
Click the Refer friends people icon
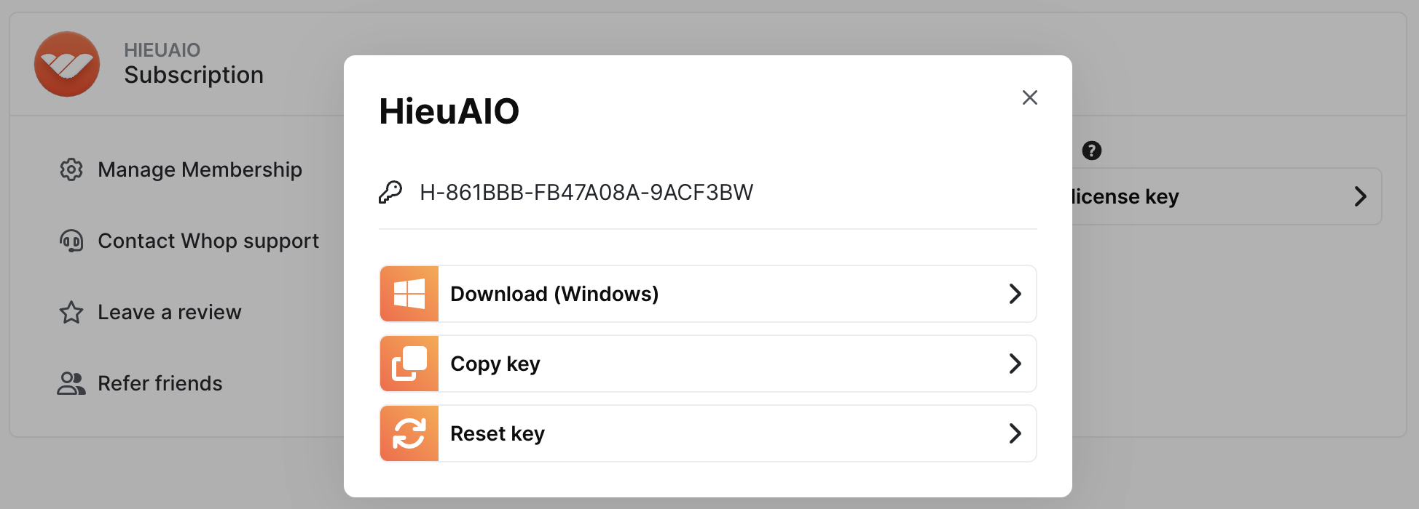pyautogui.click(x=71, y=383)
